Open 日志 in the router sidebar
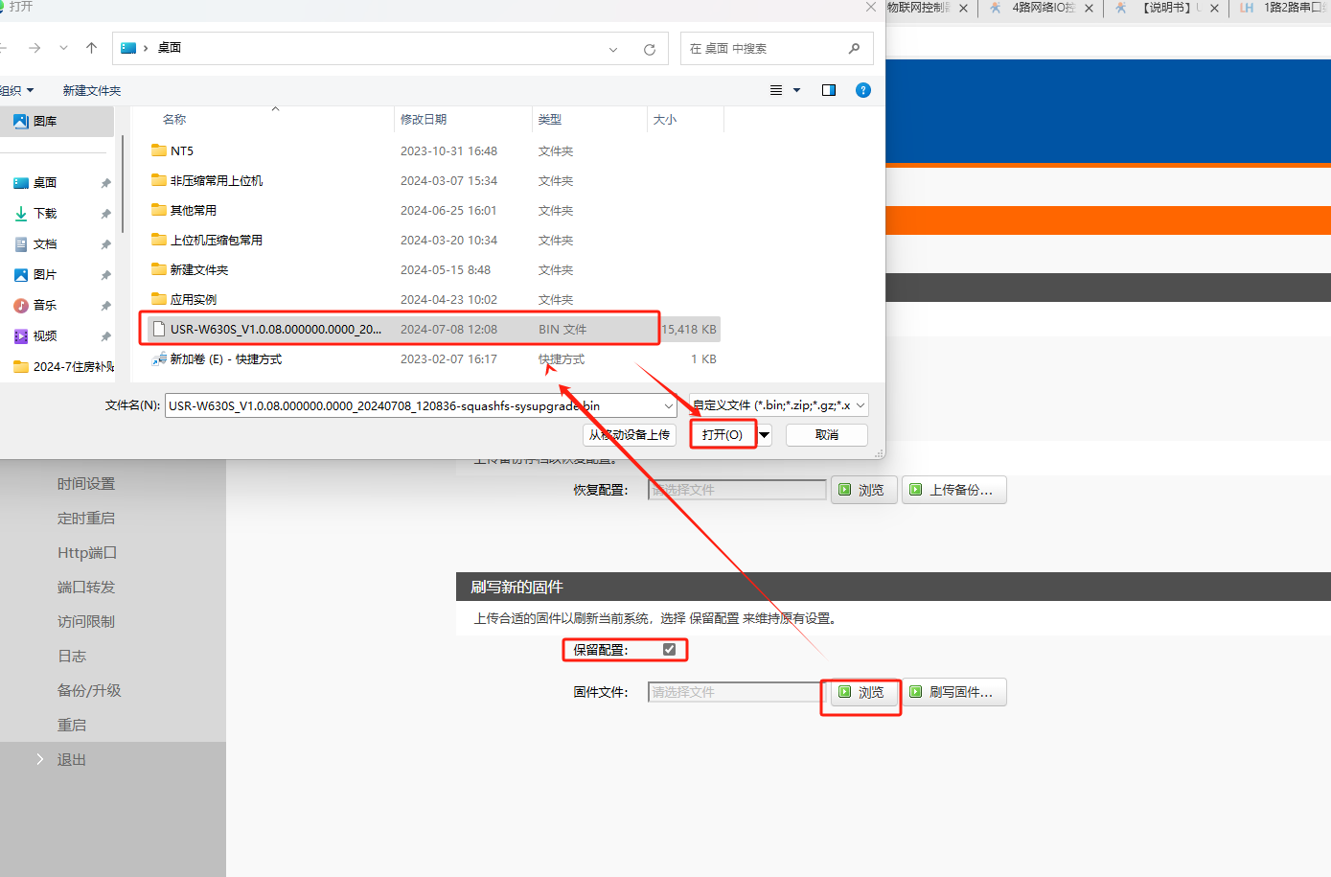This screenshot has height=877, width=1331. (72, 657)
